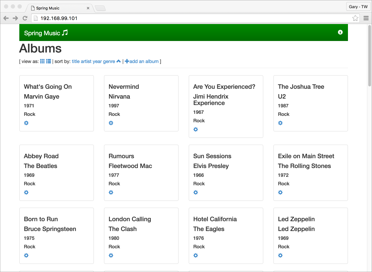Viewport: 372px width, 272px height.
Task: Click gear icon on Rumours card
Action: pos(111,192)
